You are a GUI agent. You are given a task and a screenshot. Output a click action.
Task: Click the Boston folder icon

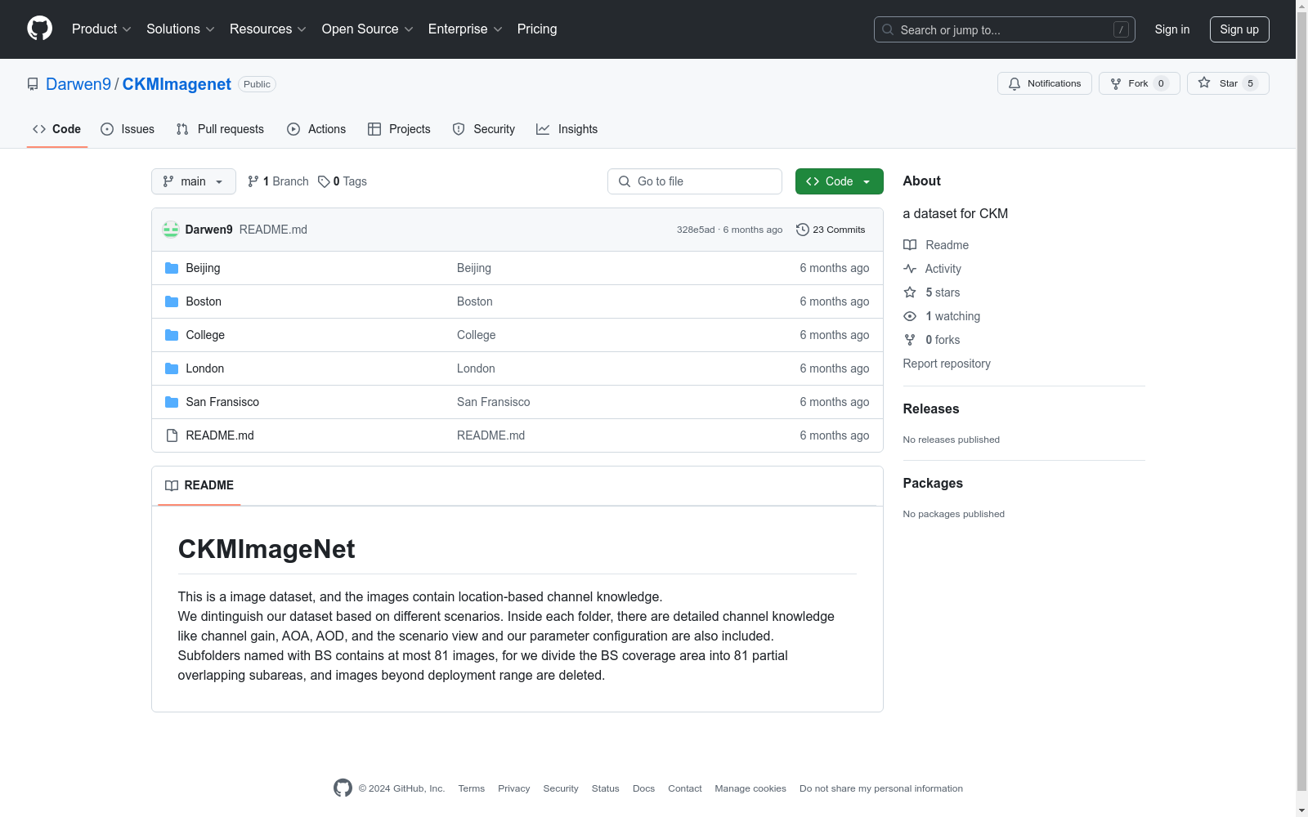172,301
